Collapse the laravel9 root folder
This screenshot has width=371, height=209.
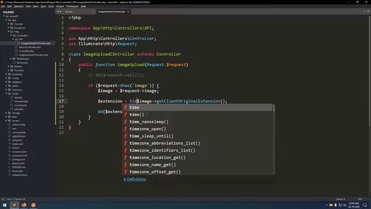pos(4,16)
